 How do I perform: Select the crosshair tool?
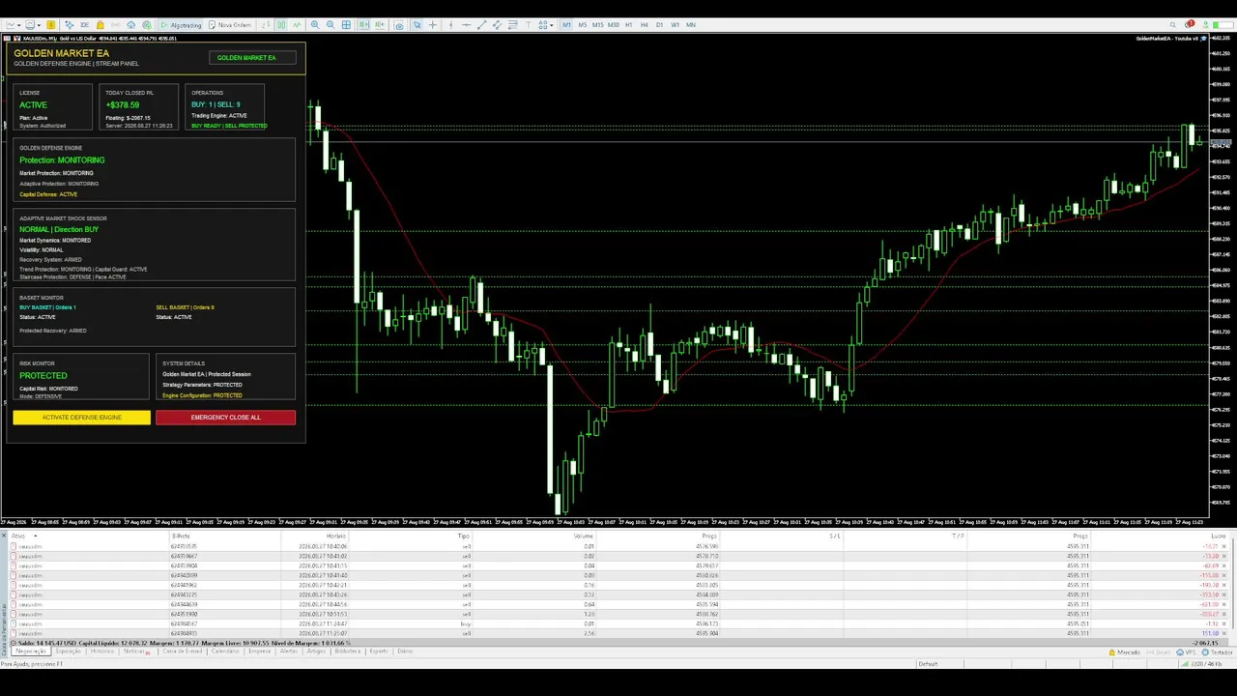click(x=432, y=25)
